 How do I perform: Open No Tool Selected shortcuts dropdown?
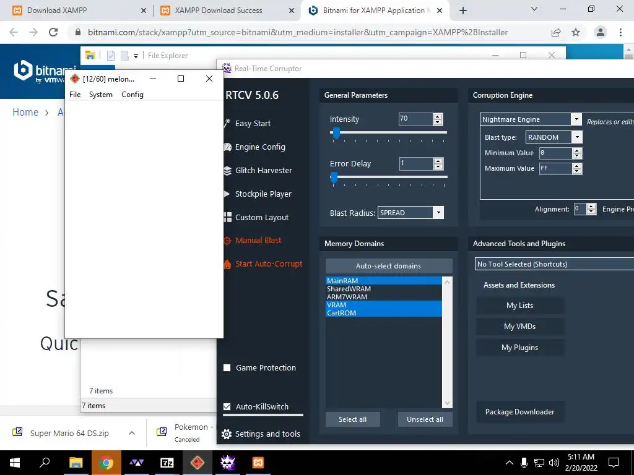[554, 264]
